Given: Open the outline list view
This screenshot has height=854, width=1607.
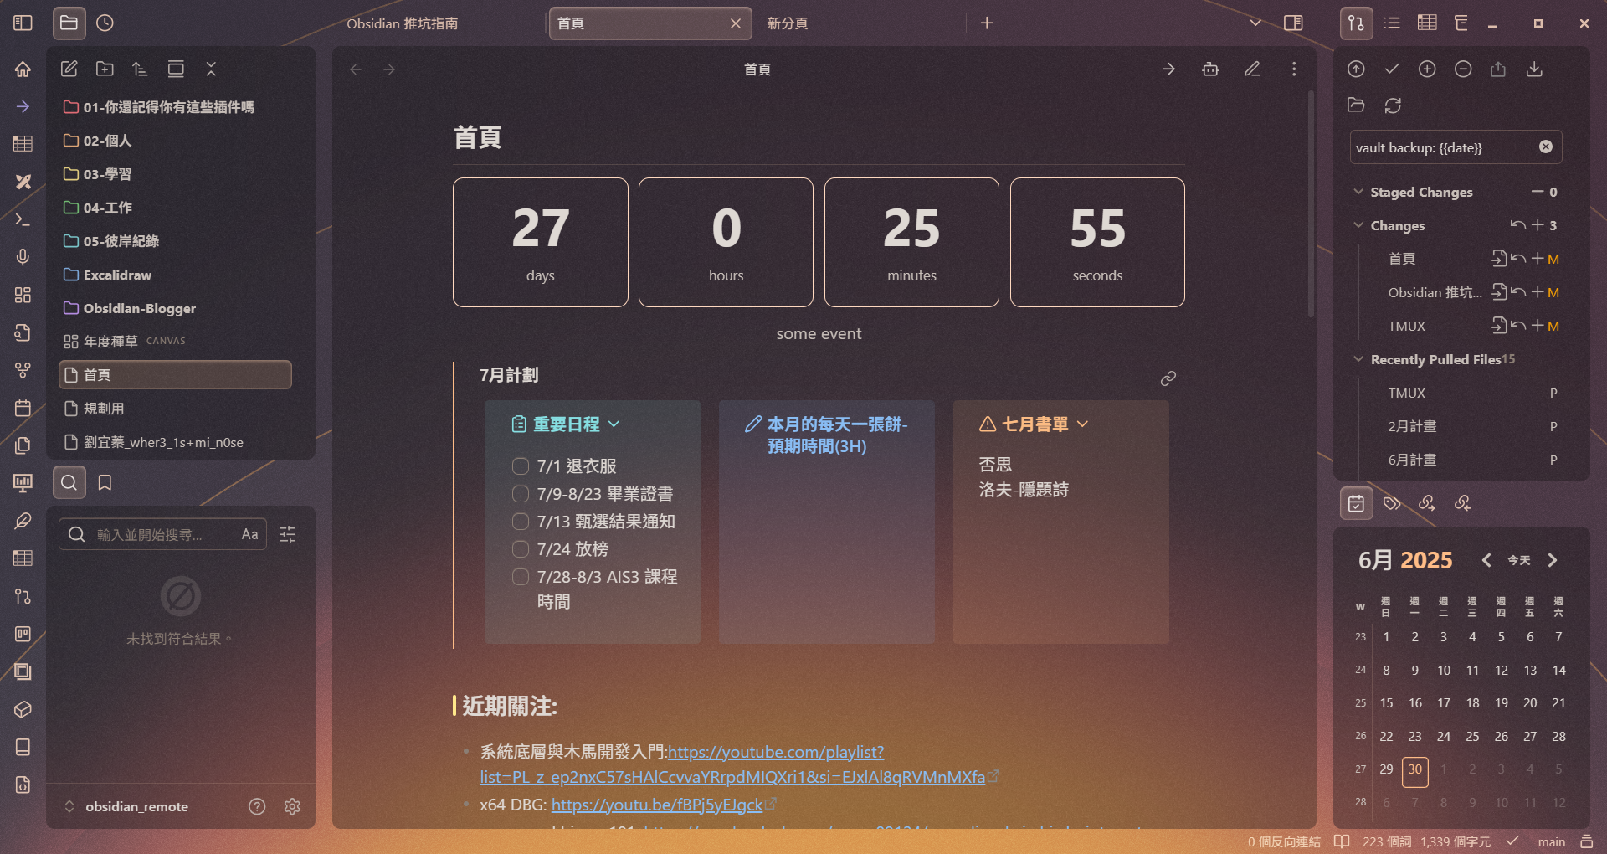Looking at the screenshot, I should click(x=1392, y=23).
